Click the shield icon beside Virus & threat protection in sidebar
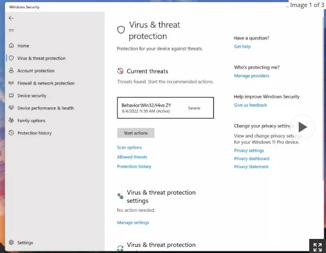 tap(11, 58)
